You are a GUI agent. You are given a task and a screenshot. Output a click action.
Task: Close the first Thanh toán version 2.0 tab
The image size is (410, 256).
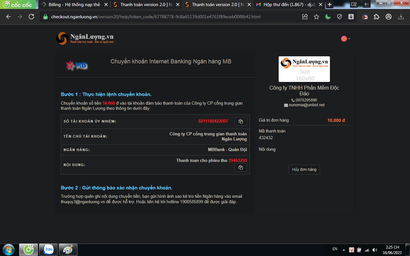pos(178,4)
